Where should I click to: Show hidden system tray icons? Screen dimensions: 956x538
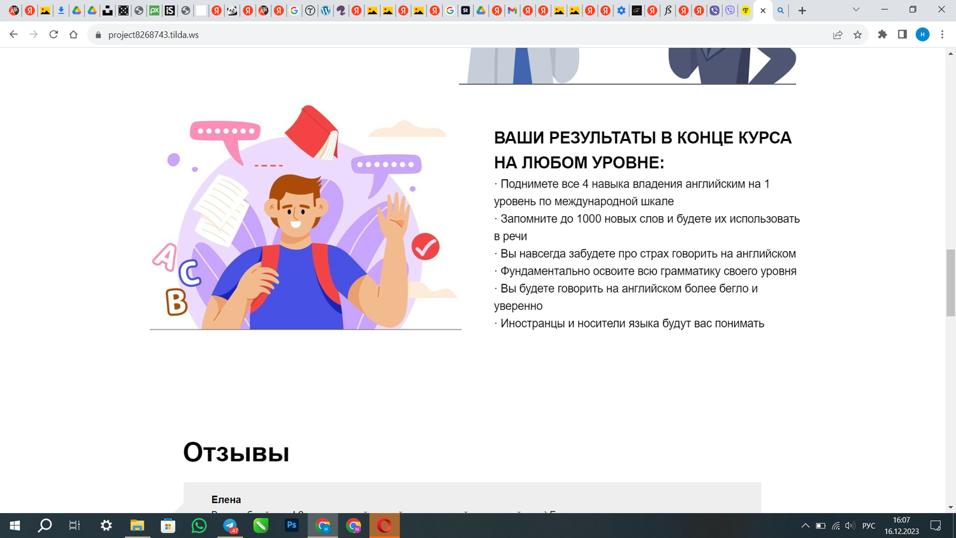805,526
